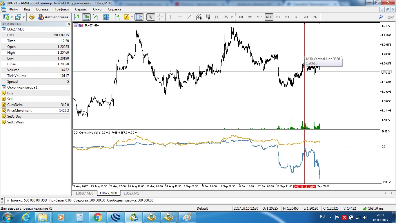Select the EU6Z7,M30 chart tab
The image size is (396, 223).
(x=108, y=193)
